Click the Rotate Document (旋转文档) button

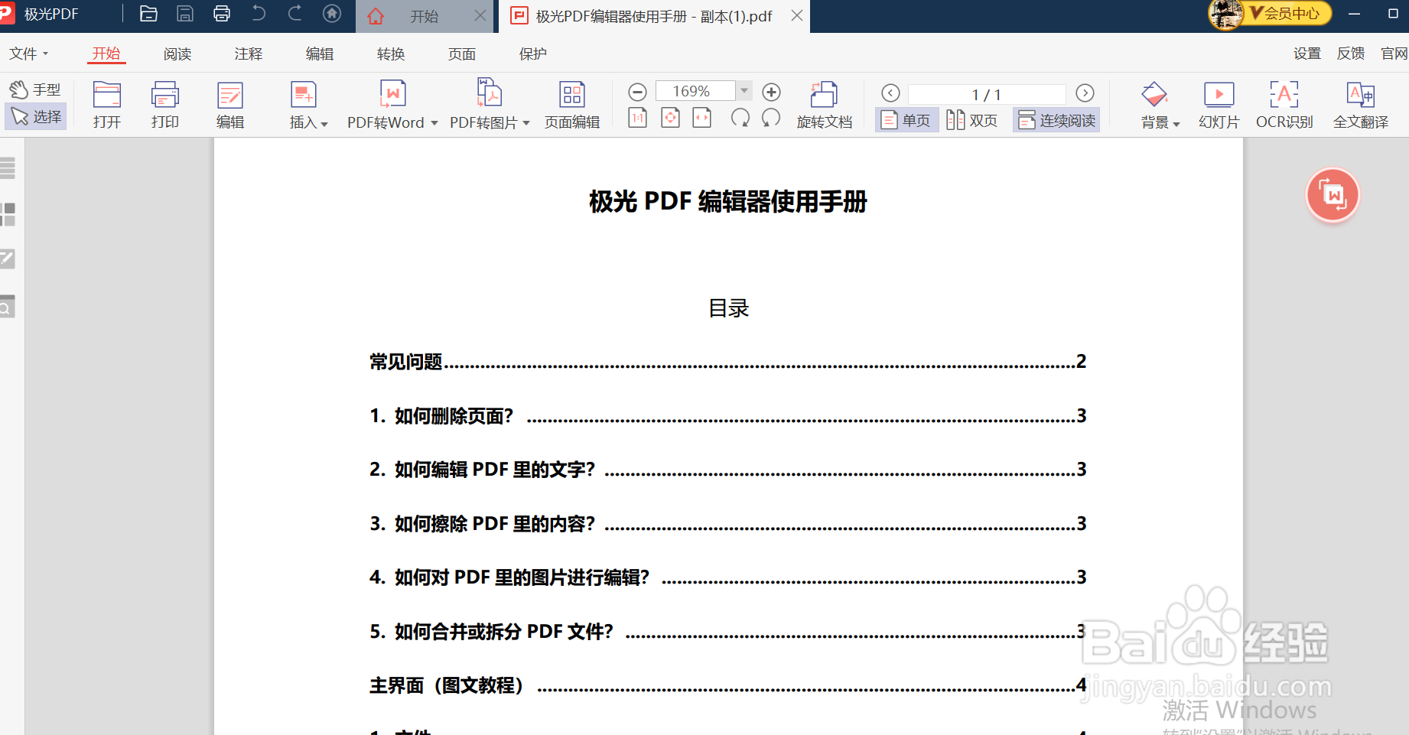[825, 105]
